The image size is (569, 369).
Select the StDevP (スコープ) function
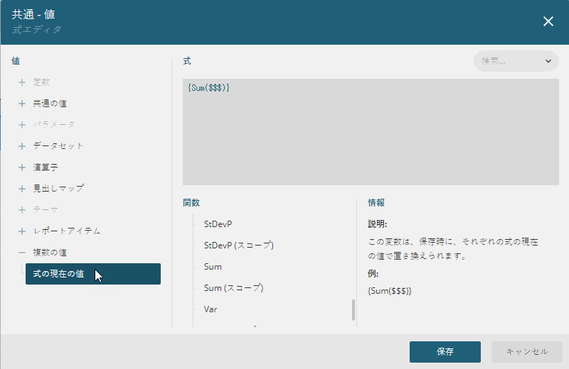[x=238, y=246]
